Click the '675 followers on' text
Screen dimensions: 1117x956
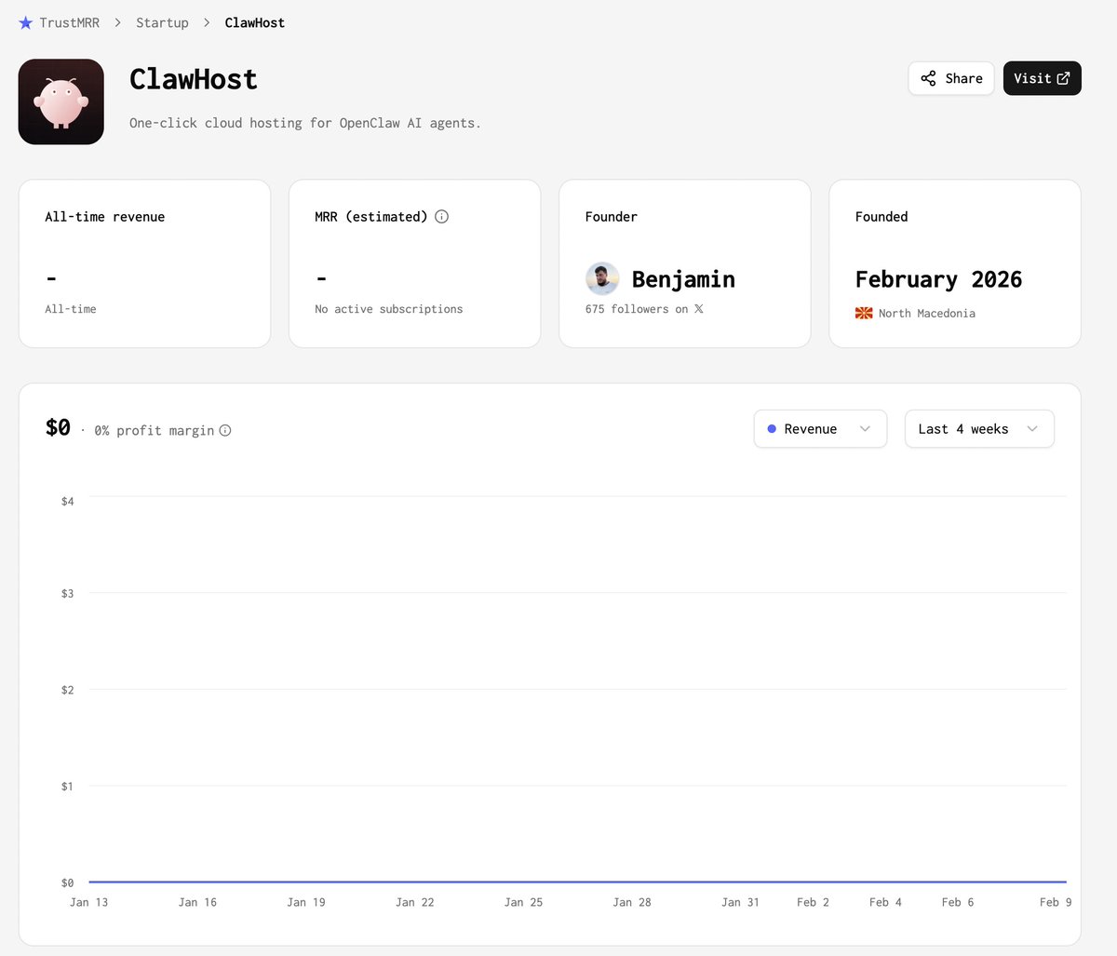click(x=637, y=309)
